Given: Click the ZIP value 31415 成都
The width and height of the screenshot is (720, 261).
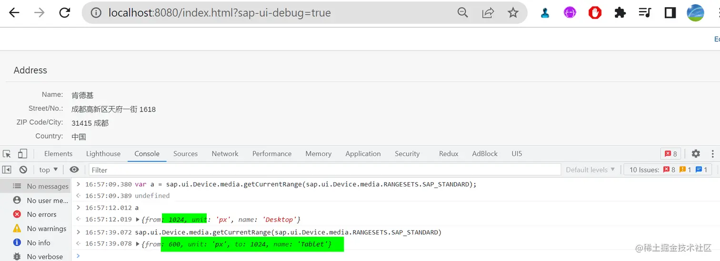Looking at the screenshot, I should (90, 123).
